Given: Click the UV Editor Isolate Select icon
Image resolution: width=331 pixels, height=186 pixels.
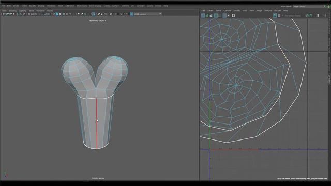Looking at the screenshot, I should click(229, 16).
